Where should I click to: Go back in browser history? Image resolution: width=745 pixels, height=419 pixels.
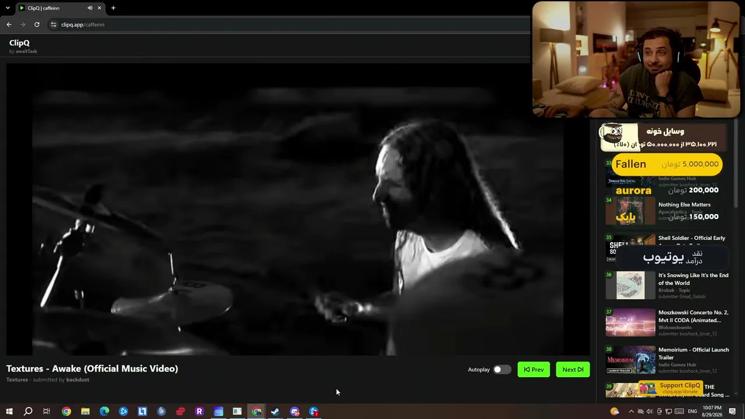[x=9, y=24]
